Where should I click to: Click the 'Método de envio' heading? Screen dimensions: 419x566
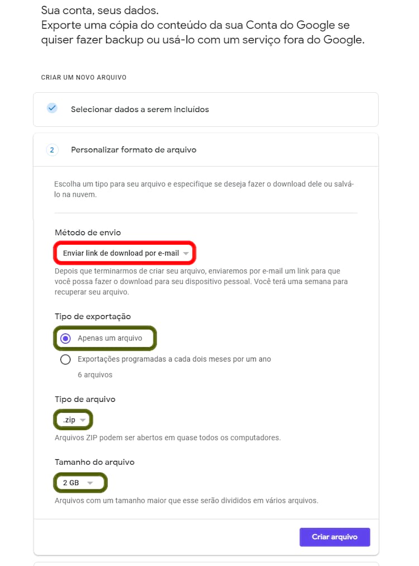[x=88, y=232]
